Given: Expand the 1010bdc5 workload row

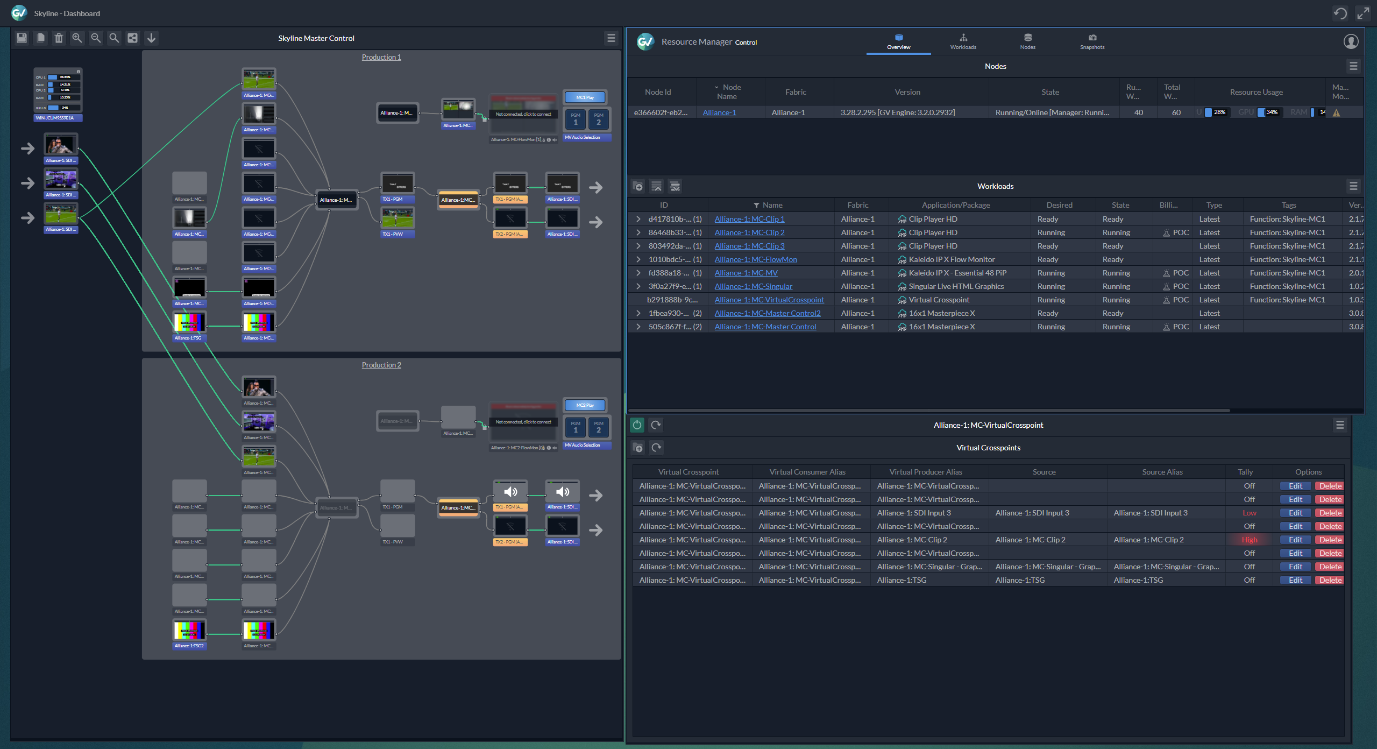Looking at the screenshot, I should [638, 259].
